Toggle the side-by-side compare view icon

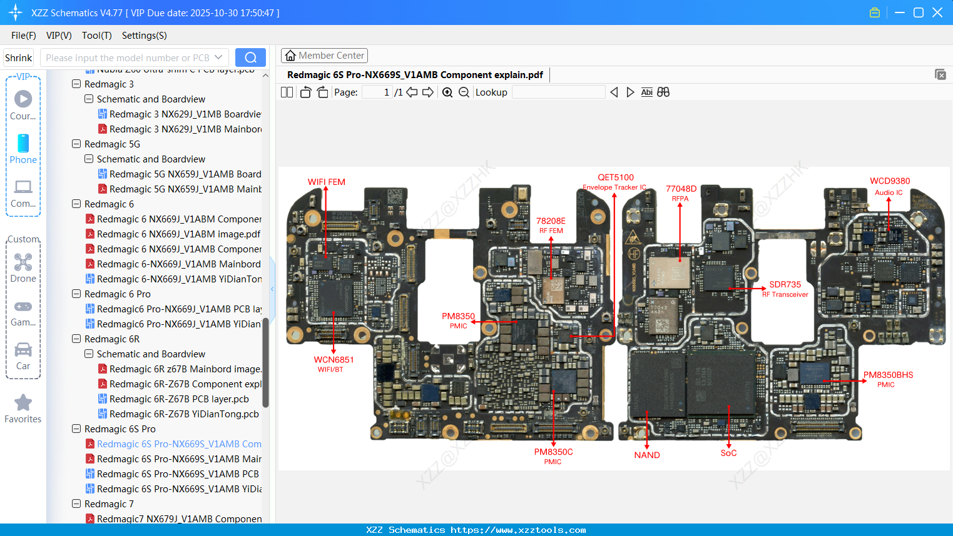coord(663,92)
